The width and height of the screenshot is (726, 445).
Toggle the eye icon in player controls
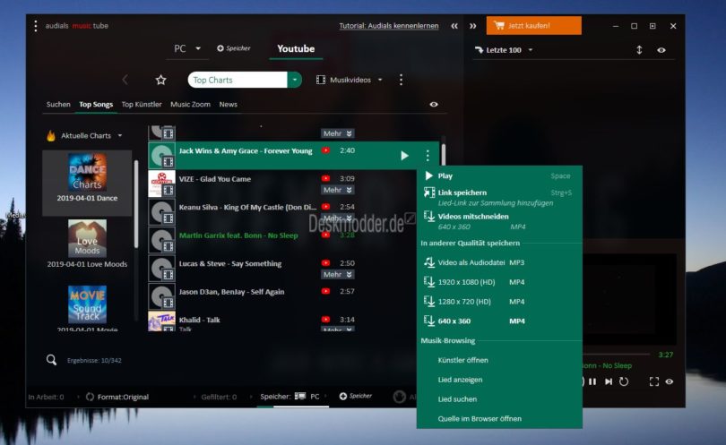coord(669,381)
